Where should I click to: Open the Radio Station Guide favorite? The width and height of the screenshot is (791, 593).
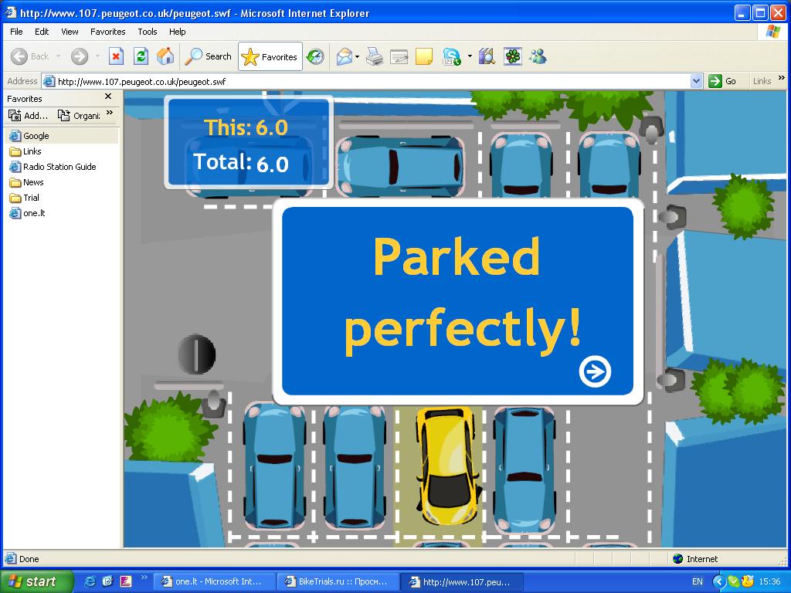pos(59,167)
